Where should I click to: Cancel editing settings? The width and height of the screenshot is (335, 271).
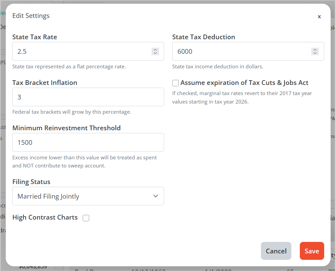(x=276, y=251)
